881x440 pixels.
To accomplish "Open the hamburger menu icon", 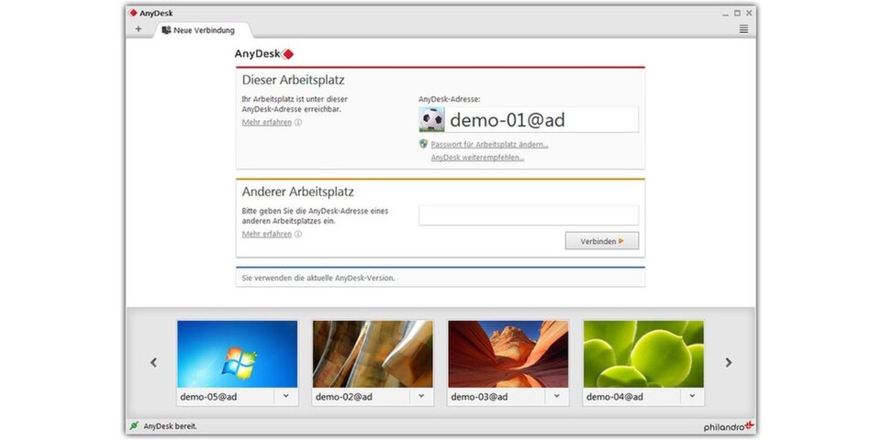I will (x=743, y=29).
